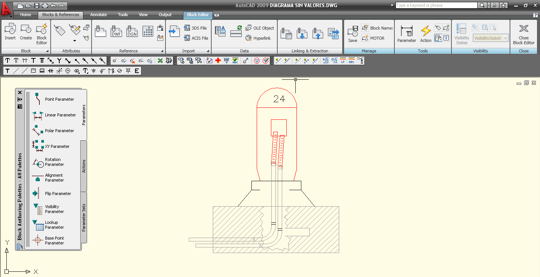
Task: Select the Action lightning tool
Action: point(425,33)
